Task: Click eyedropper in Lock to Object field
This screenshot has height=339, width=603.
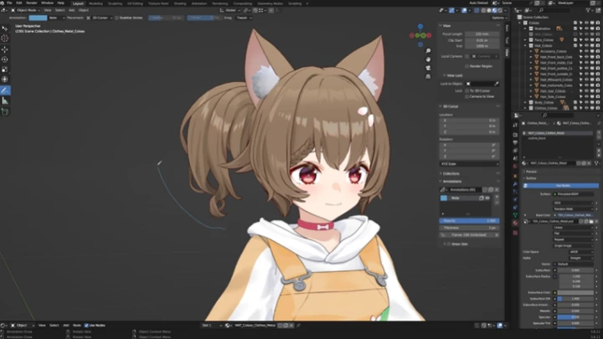Action: click(x=496, y=84)
